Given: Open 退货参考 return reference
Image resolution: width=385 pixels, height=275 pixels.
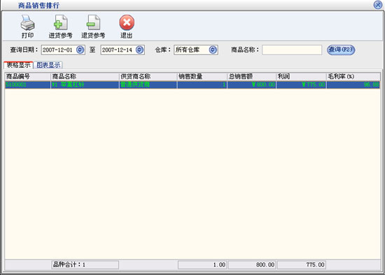Looking at the screenshot, I should coord(93,23).
